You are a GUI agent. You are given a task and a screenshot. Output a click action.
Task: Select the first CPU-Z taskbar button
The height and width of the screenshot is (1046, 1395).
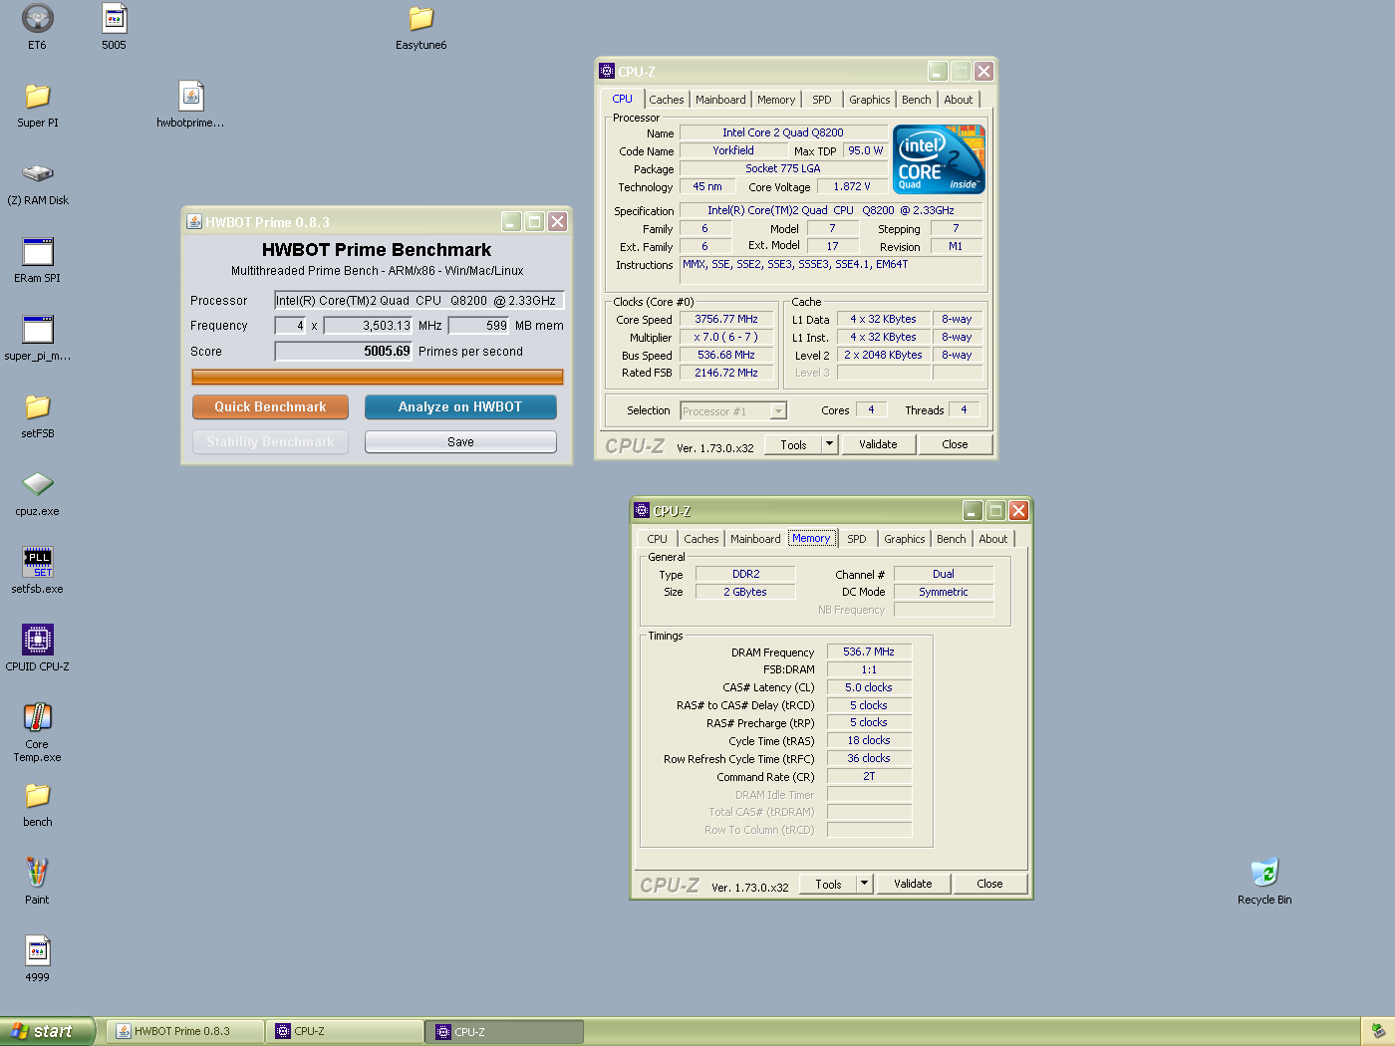click(346, 1031)
